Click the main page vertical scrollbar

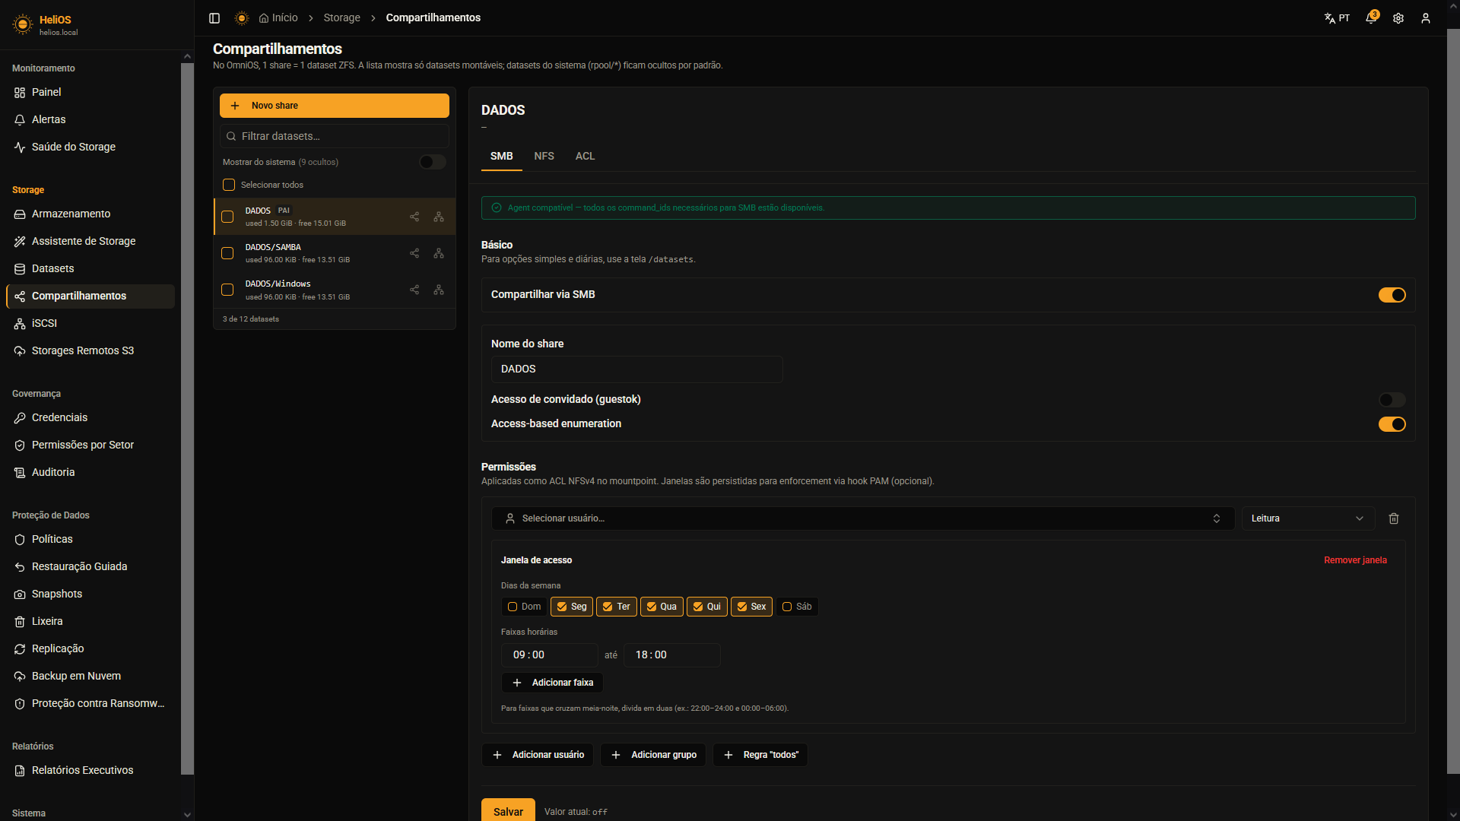(x=1453, y=401)
